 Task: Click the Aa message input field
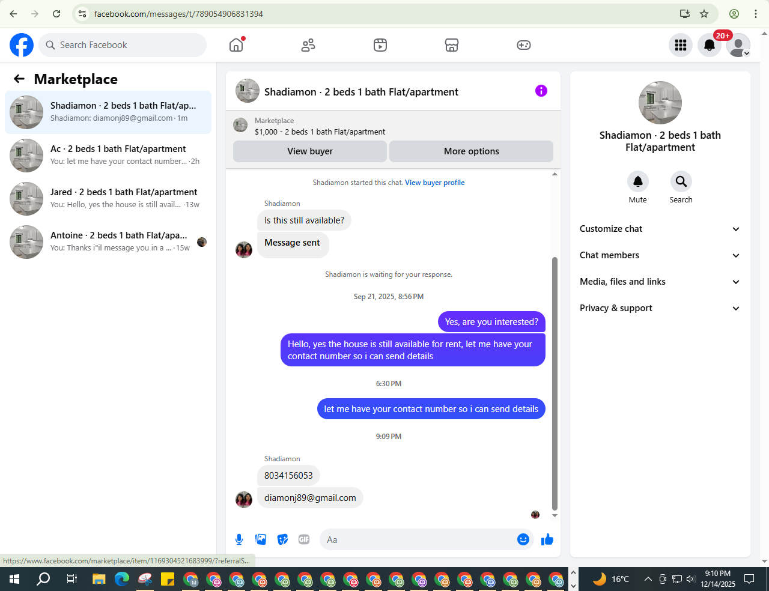tap(418, 539)
